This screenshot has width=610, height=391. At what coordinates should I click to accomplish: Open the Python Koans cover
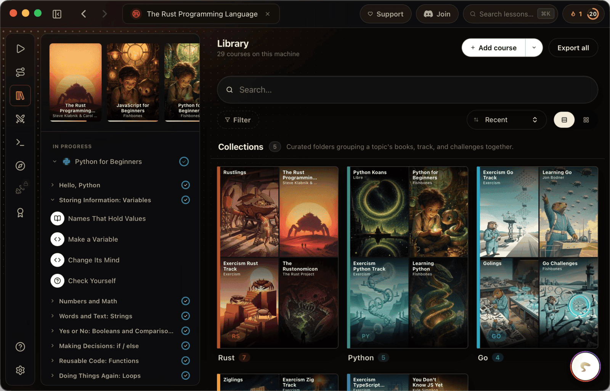tap(379, 212)
